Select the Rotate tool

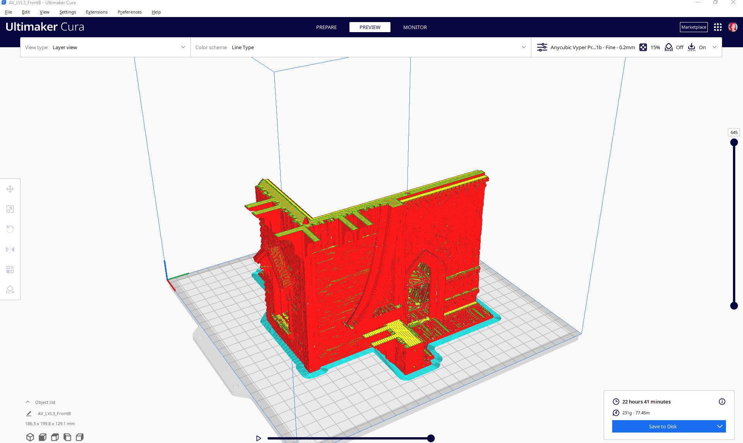10,229
